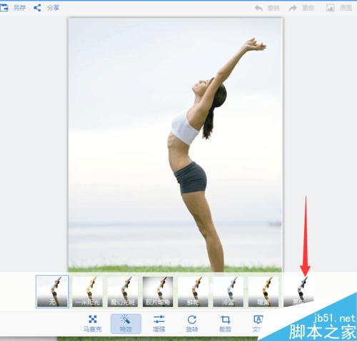The image size is (357, 341).
Task: Apply the 暖黄 warm yellow filter thumbnail
Action: pos(263,292)
